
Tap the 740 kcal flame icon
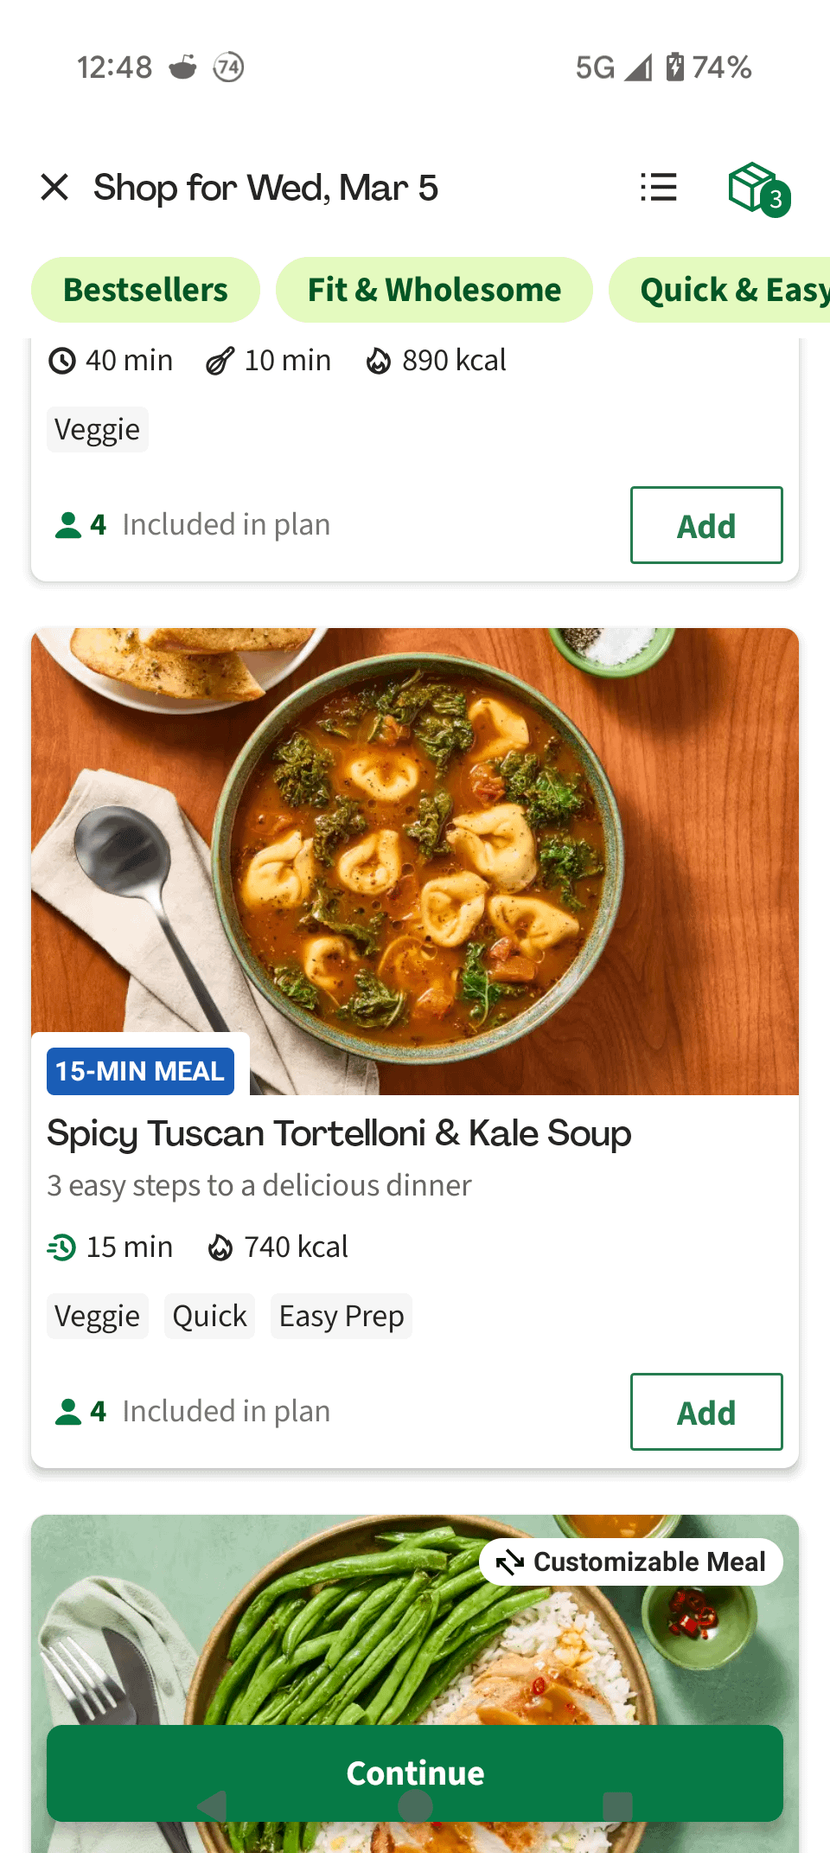220,1247
